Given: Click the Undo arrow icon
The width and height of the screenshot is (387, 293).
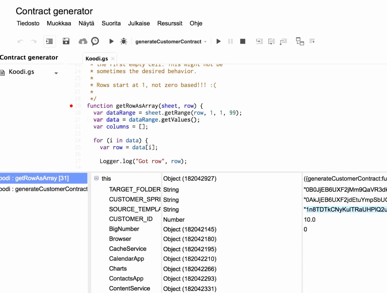Looking at the screenshot, I should pos(20,41).
